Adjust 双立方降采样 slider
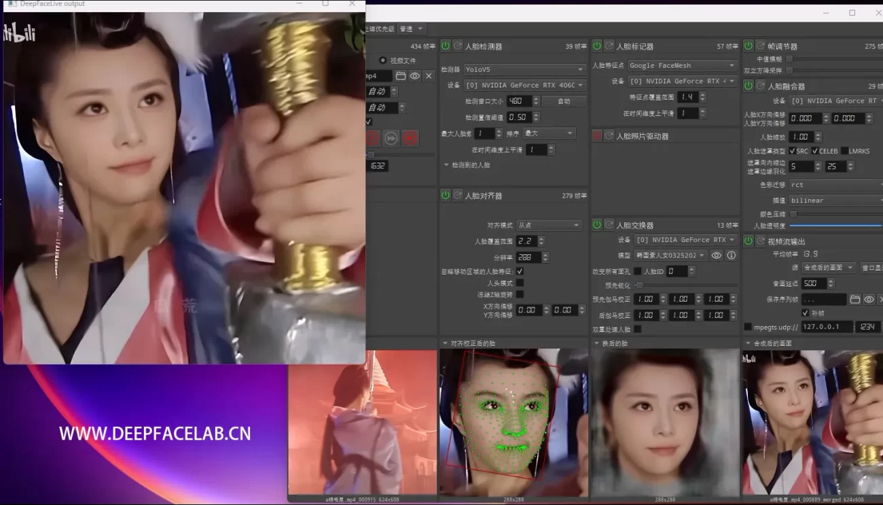This screenshot has height=505, width=883. pos(835,70)
